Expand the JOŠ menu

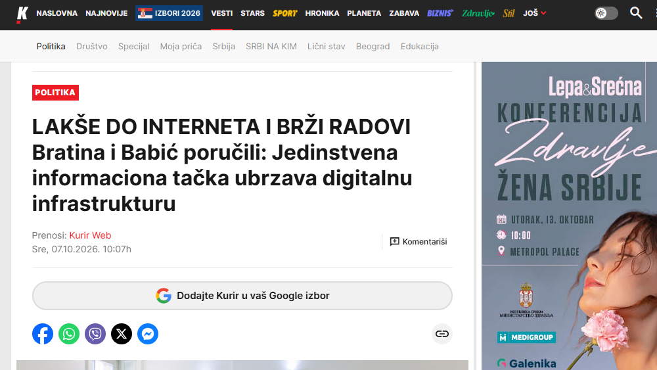[534, 13]
